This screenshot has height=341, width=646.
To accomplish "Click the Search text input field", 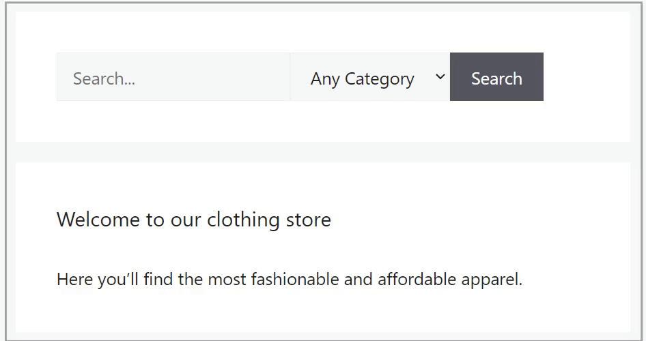I will pyautogui.click(x=173, y=77).
